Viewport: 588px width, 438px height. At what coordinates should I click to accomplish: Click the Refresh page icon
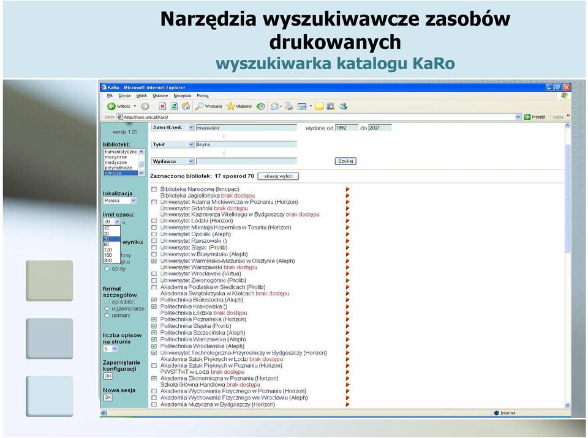point(175,106)
